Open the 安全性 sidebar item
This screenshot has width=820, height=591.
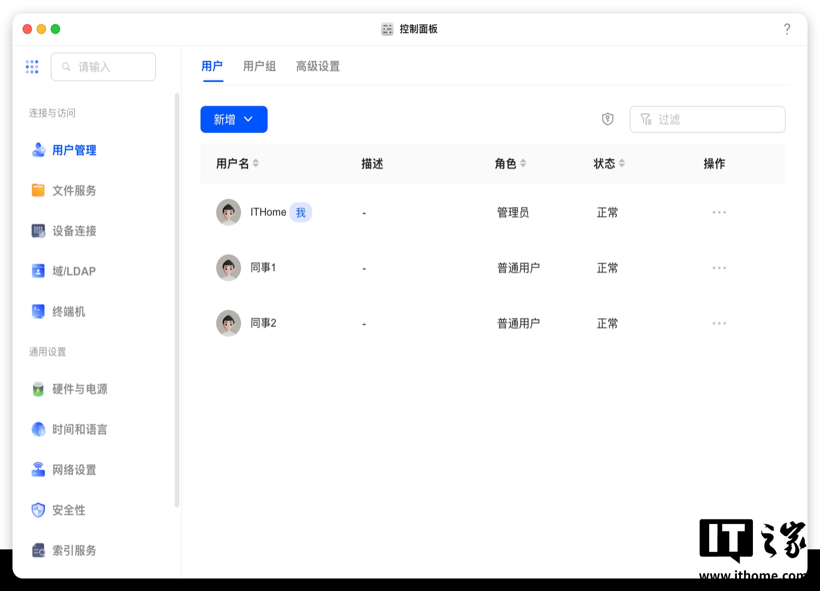[59, 510]
